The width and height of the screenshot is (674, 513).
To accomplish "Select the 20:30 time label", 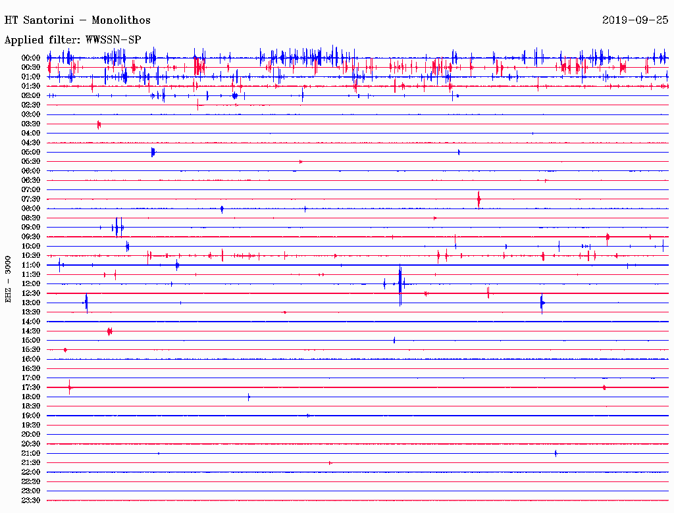I will pyautogui.click(x=31, y=444).
